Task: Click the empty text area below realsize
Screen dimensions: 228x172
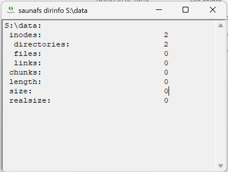Action: coord(108,135)
